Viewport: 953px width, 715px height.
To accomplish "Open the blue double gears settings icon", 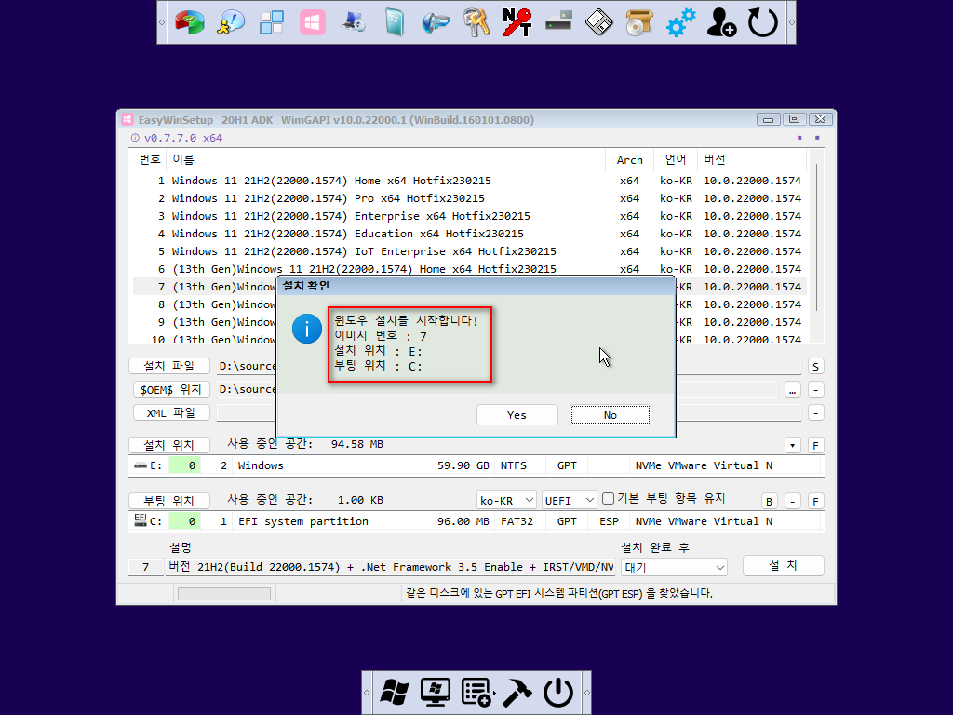I will (680, 22).
